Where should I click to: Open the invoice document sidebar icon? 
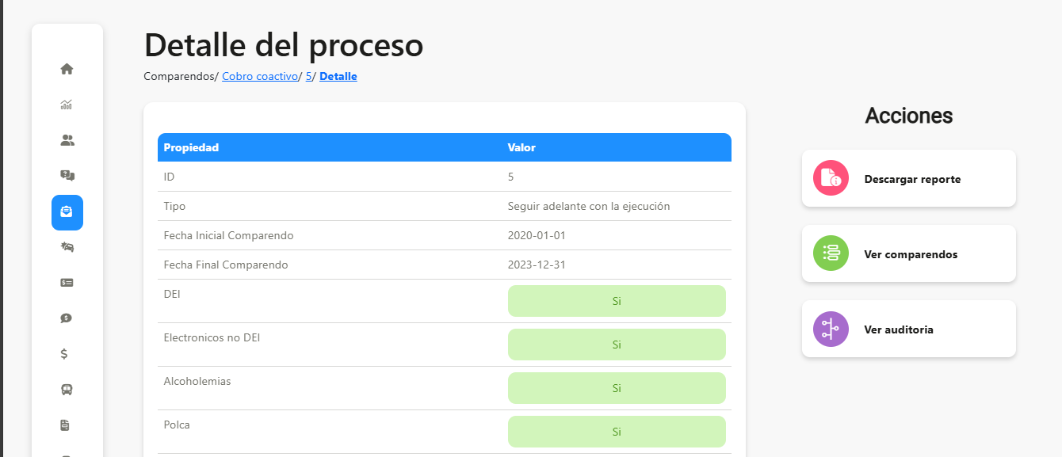pyautogui.click(x=65, y=425)
